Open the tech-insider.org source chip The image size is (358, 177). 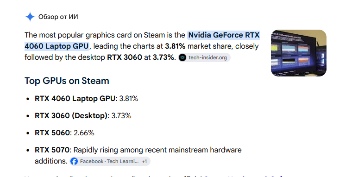pyautogui.click(x=205, y=57)
